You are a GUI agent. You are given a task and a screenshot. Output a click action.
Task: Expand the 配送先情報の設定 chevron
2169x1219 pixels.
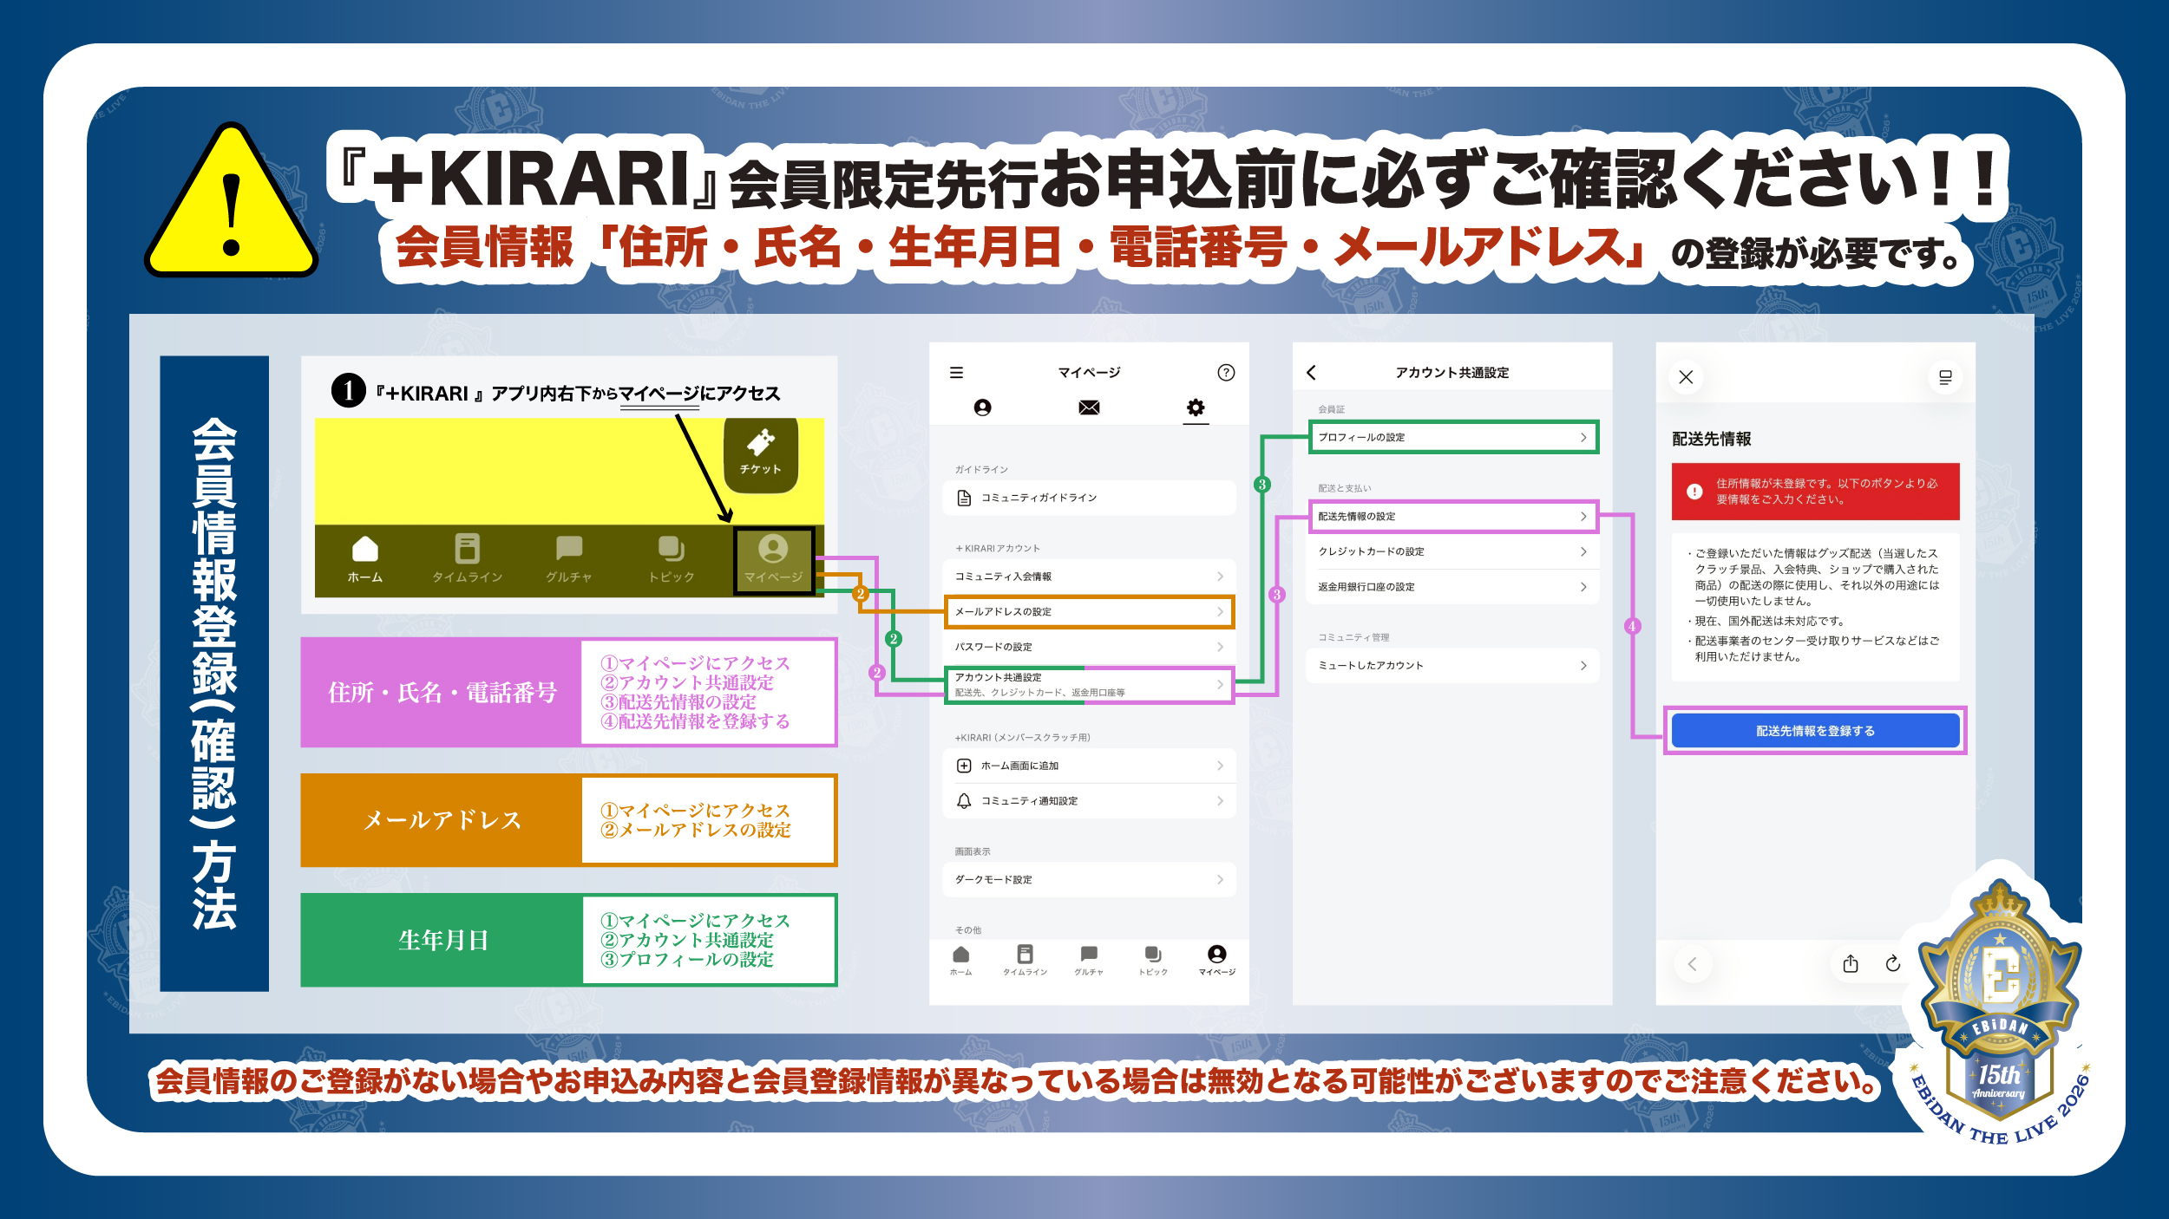(1583, 517)
